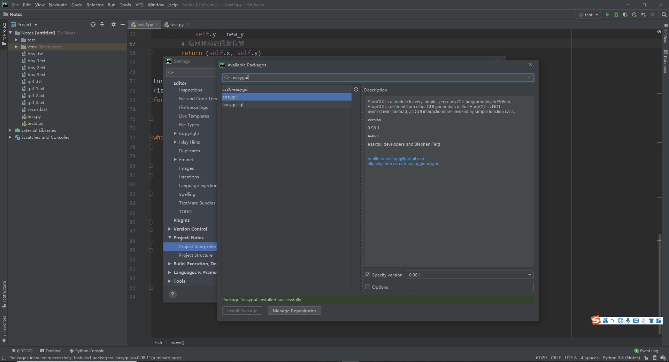Image resolution: width=669 pixels, height=362 pixels.
Task: Reload the available packages list
Action: point(356,89)
